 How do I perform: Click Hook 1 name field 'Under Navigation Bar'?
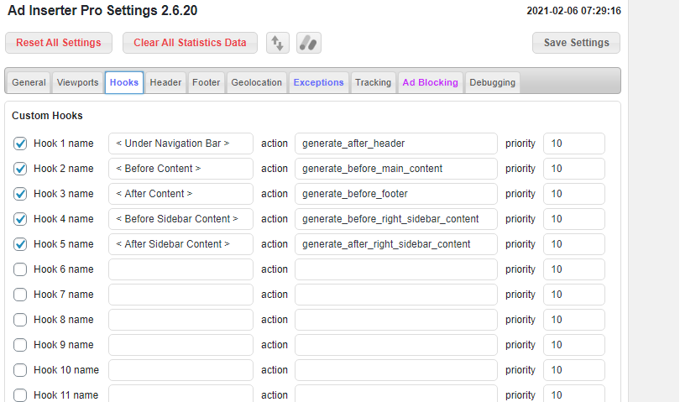pyautogui.click(x=180, y=144)
